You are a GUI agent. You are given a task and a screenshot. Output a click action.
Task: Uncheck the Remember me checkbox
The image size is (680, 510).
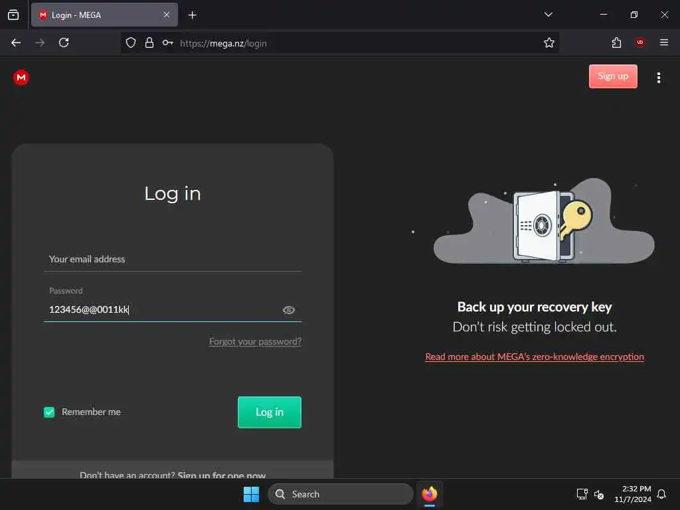(x=49, y=412)
